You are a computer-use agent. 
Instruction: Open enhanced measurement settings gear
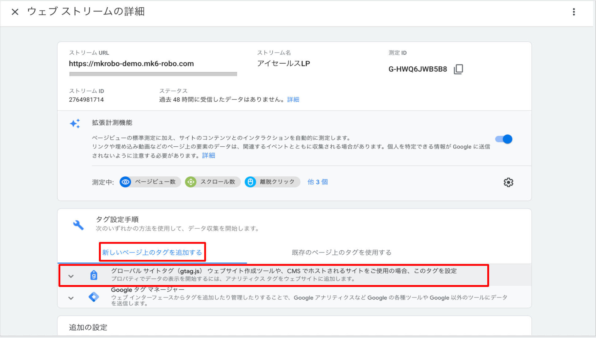click(508, 182)
